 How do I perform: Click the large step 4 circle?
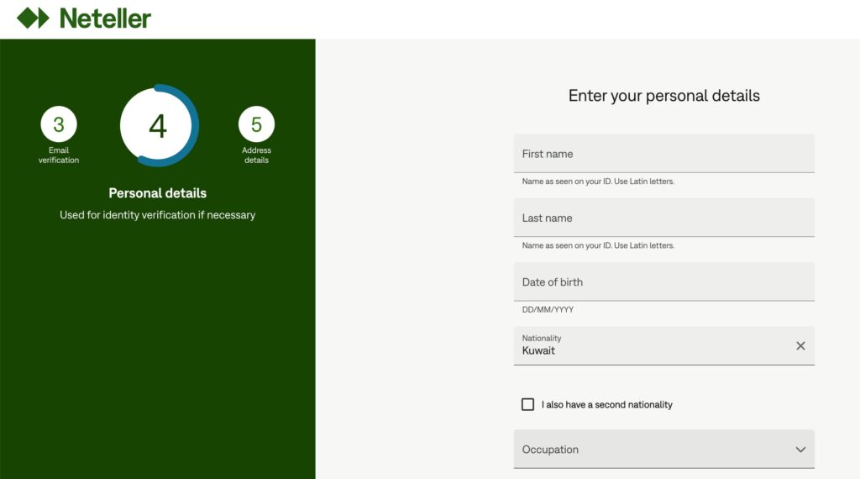click(x=158, y=126)
